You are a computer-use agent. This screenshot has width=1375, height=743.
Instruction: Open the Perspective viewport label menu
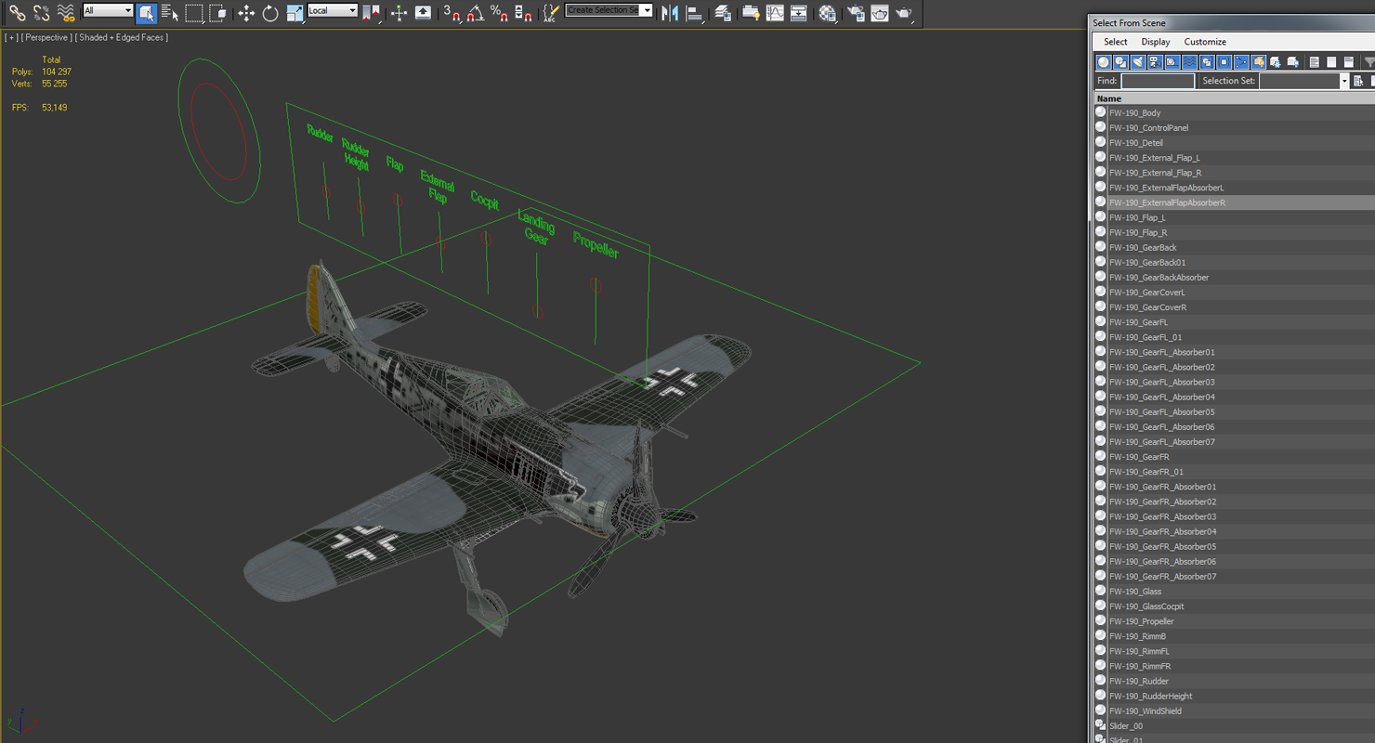46,37
